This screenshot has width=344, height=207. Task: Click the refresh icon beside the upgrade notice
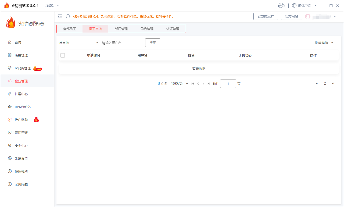68,16
